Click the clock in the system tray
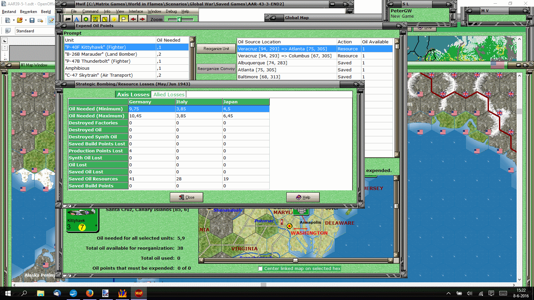 coord(521,293)
